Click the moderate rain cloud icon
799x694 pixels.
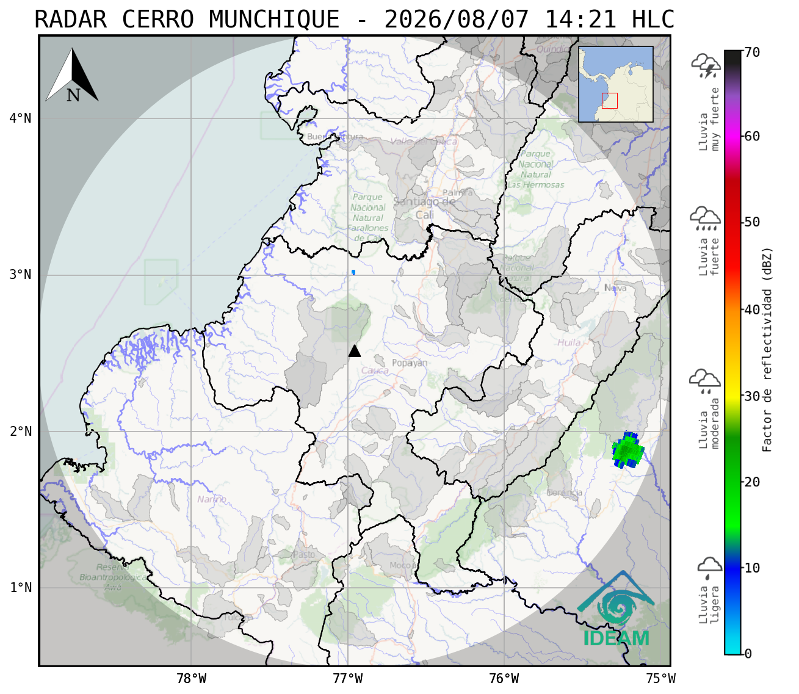[705, 381]
